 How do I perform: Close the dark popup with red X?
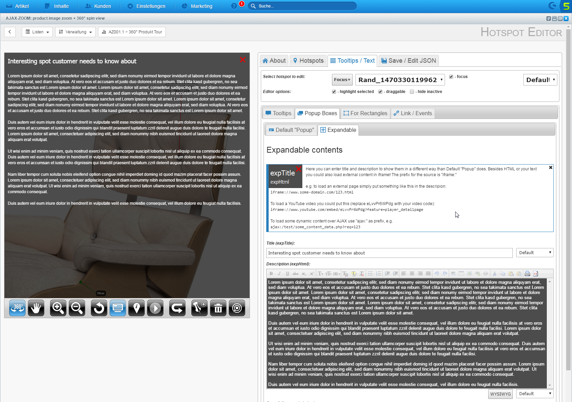tap(243, 60)
